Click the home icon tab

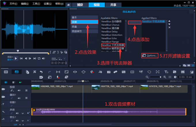pyautogui.click(x=68, y=5)
